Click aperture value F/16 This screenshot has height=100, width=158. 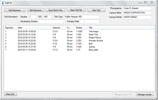55,44
